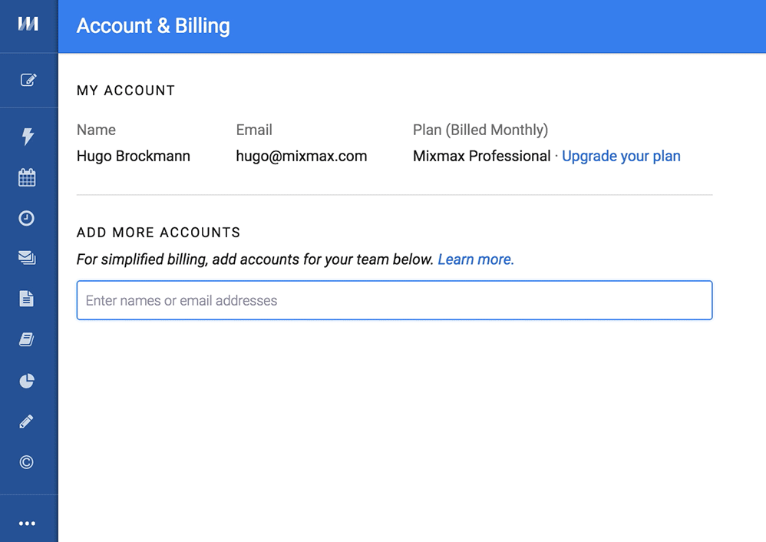Click the Mixmax Professional plan text
This screenshot has height=542, width=766.
482,156
